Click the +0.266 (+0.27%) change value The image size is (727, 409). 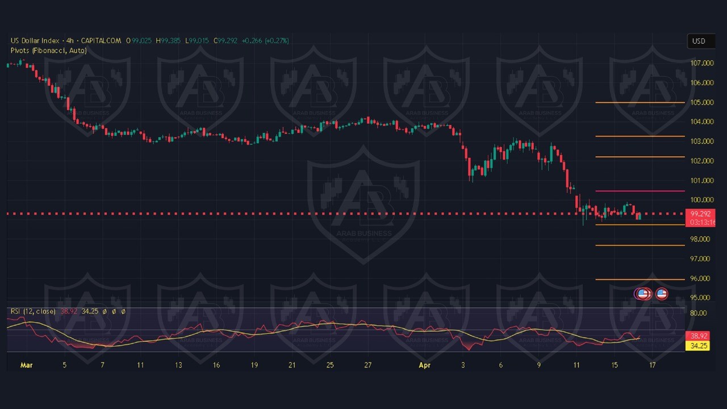click(266, 41)
